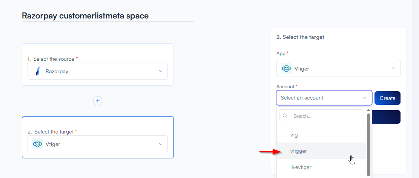Screen dimensions: 419x178
Task: Toggle the Select an account dropdown
Action: click(x=324, y=98)
